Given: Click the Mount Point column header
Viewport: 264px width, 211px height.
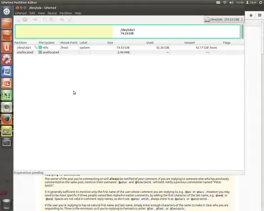Looking at the screenshot, I should (69, 42).
